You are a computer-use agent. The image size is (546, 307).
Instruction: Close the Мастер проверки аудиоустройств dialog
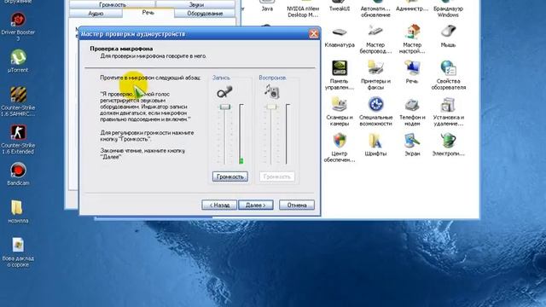(313, 34)
